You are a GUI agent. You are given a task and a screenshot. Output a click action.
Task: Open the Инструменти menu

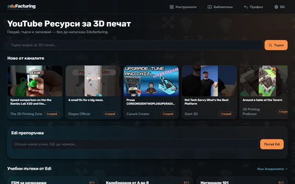click(183, 7)
